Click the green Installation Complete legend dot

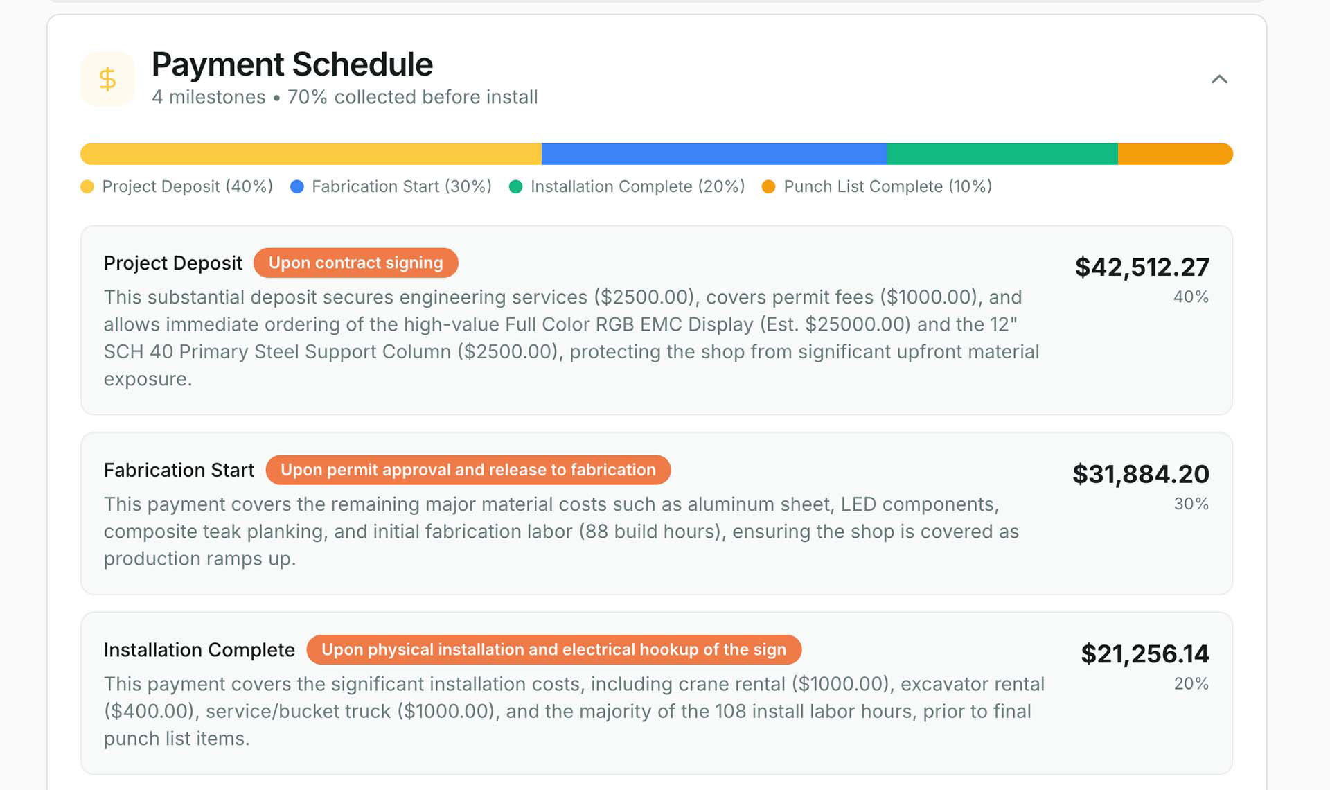[515, 186]
